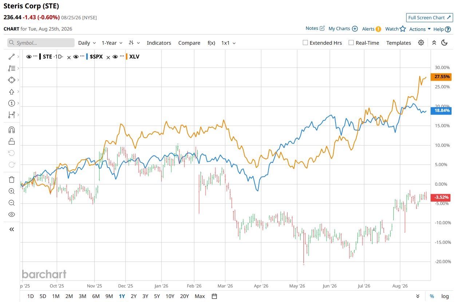Select the Max time range

pos(200,296)
